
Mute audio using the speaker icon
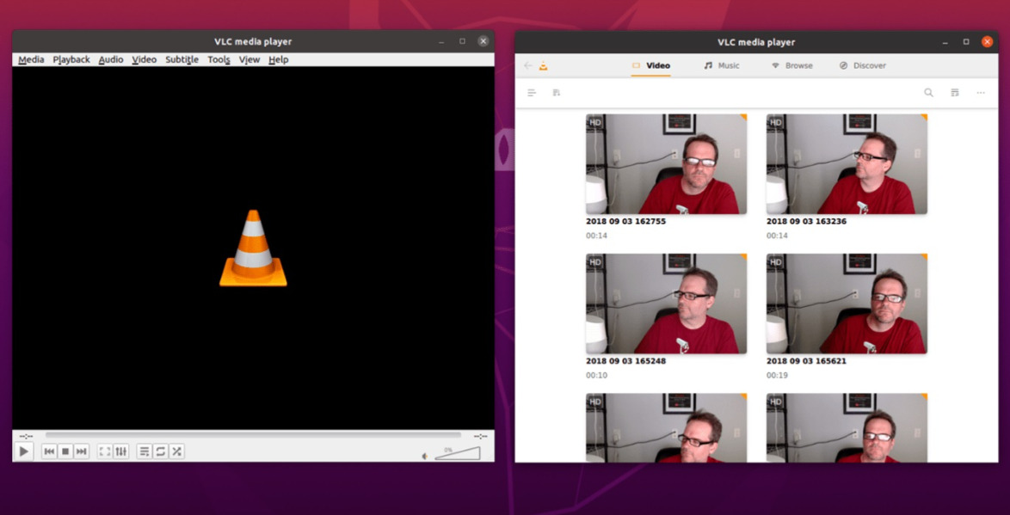tap(424, 456)
